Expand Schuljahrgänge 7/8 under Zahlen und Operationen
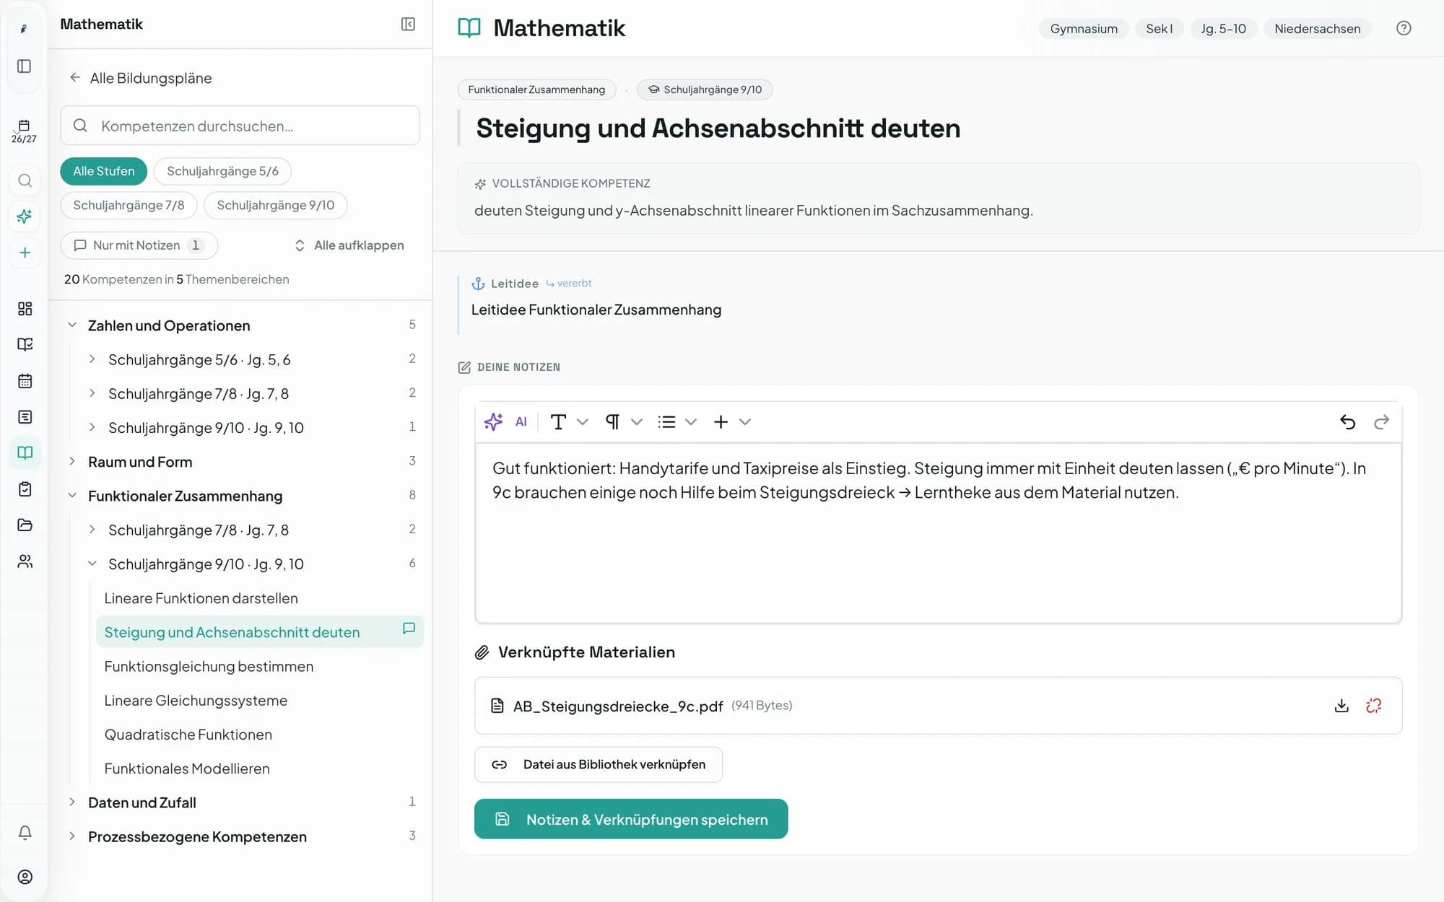Image resolution: width=1444 pixels, height=902 pixels. [x=92, y=393]
